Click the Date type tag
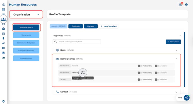 (65, 80)
